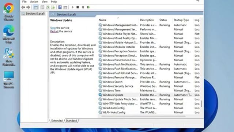Select the Windows Mixed Reality service row
This screenshot has width=234, height=132.
point(149,38)
